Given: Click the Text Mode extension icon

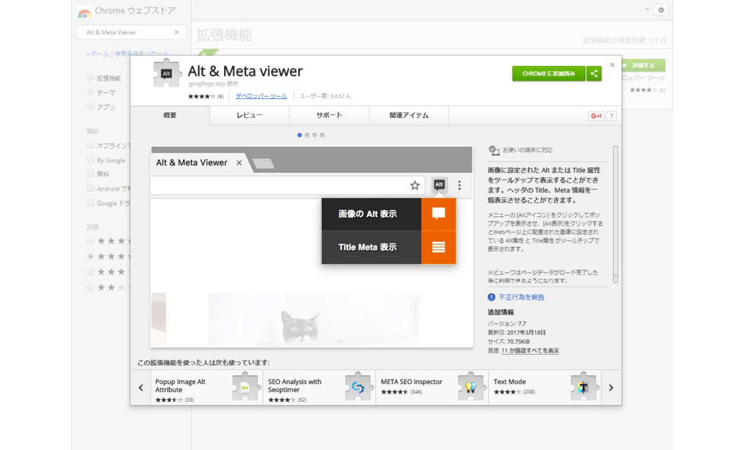Looking at the screenshot, I should [x=584, y=387].
